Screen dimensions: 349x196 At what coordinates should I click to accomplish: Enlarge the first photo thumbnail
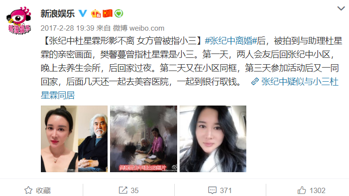[x=74, y=139]
